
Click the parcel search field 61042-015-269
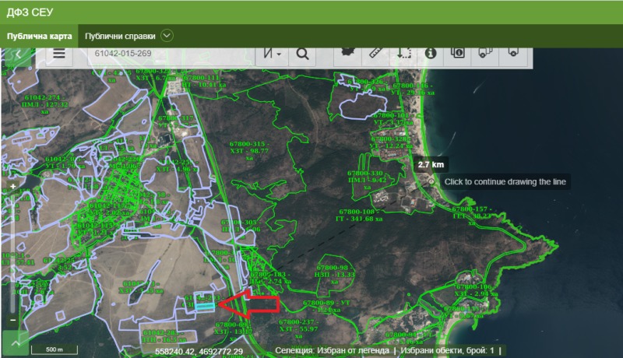(x=171, y=54)
